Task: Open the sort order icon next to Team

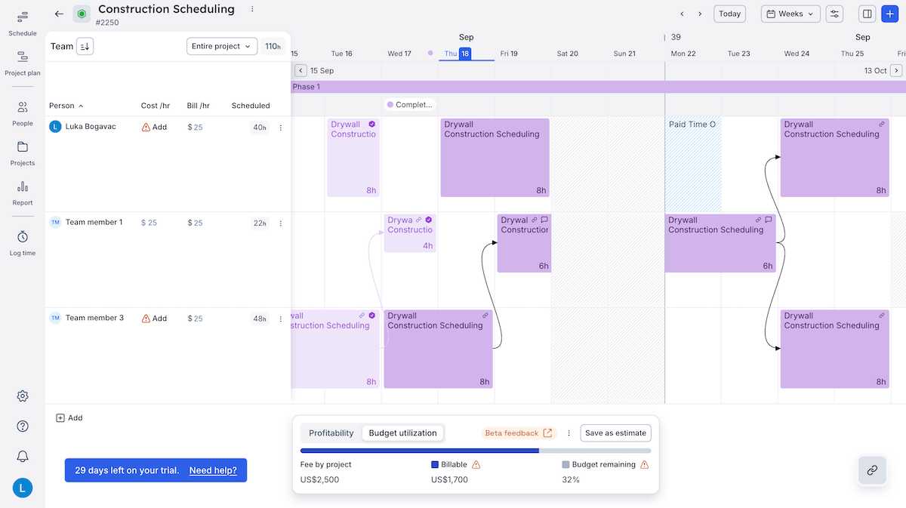Action: pyautogui.click(x=84, y=46)
